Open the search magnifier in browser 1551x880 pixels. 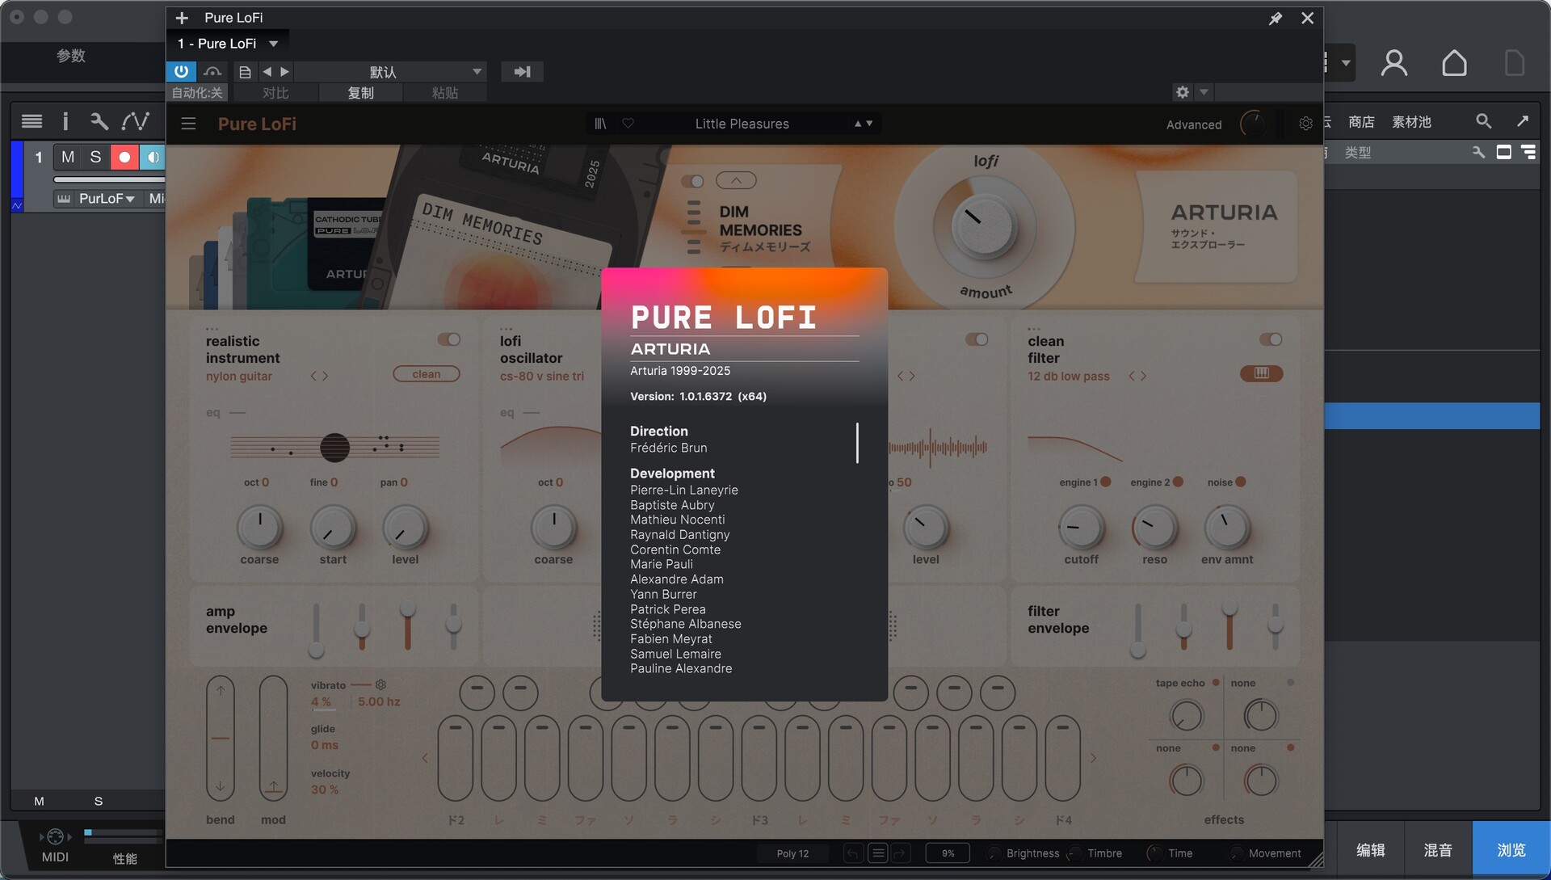coord(1483,121)
